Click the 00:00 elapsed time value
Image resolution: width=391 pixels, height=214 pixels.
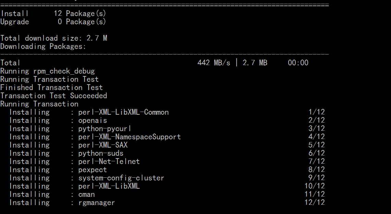pyautogui.click(x=298, y=63)
